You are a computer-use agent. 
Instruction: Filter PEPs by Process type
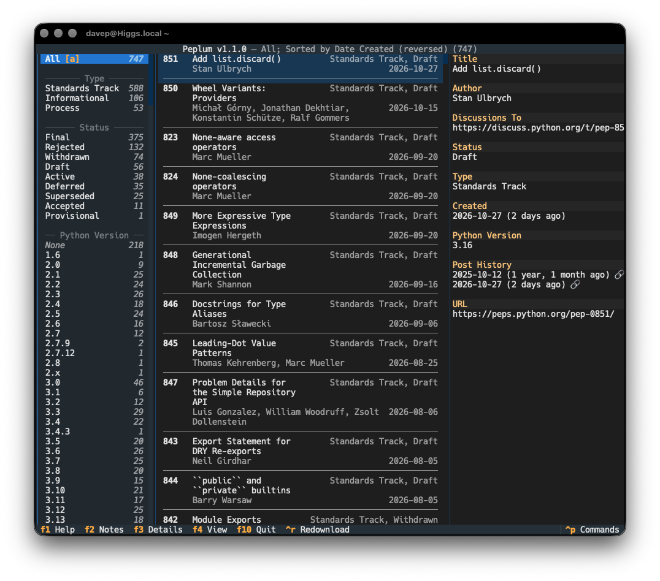tap(94, 108)
